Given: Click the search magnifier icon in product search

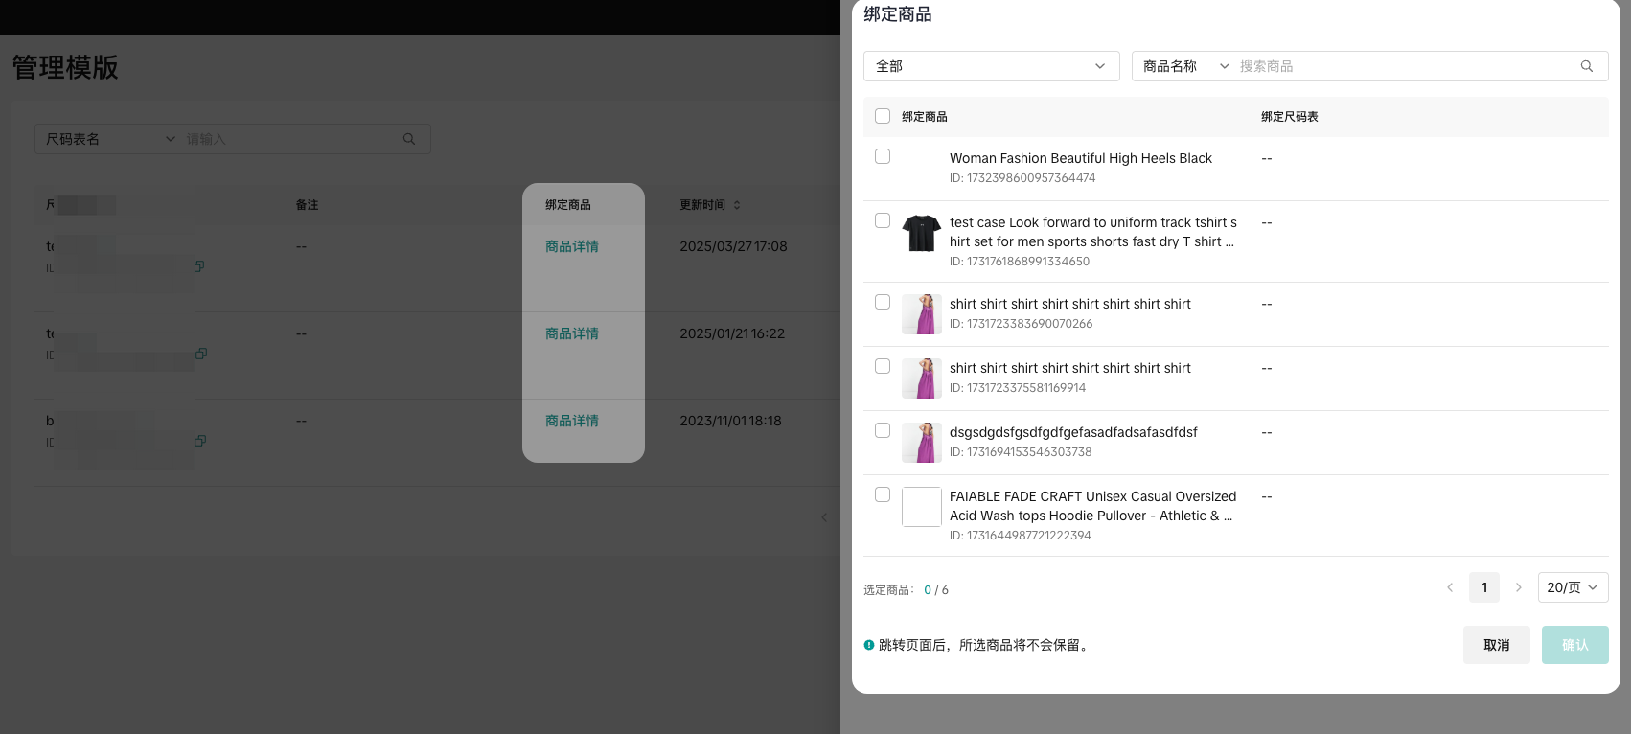Looking at the screenshot, I should tap(1586, 66).
